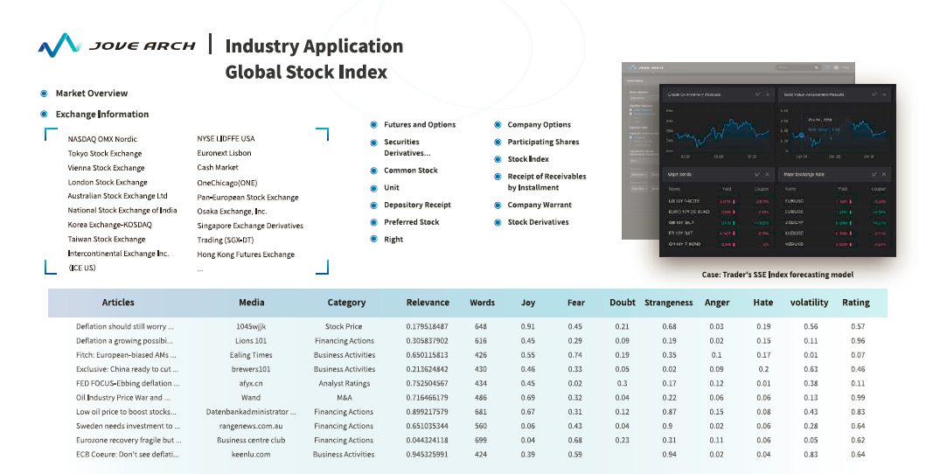Image resolution: width=933 pixels, height=474 pixels.
Task: Expand the Major Bonds panel
Action: pyautogui.click(x=757, y=175)
